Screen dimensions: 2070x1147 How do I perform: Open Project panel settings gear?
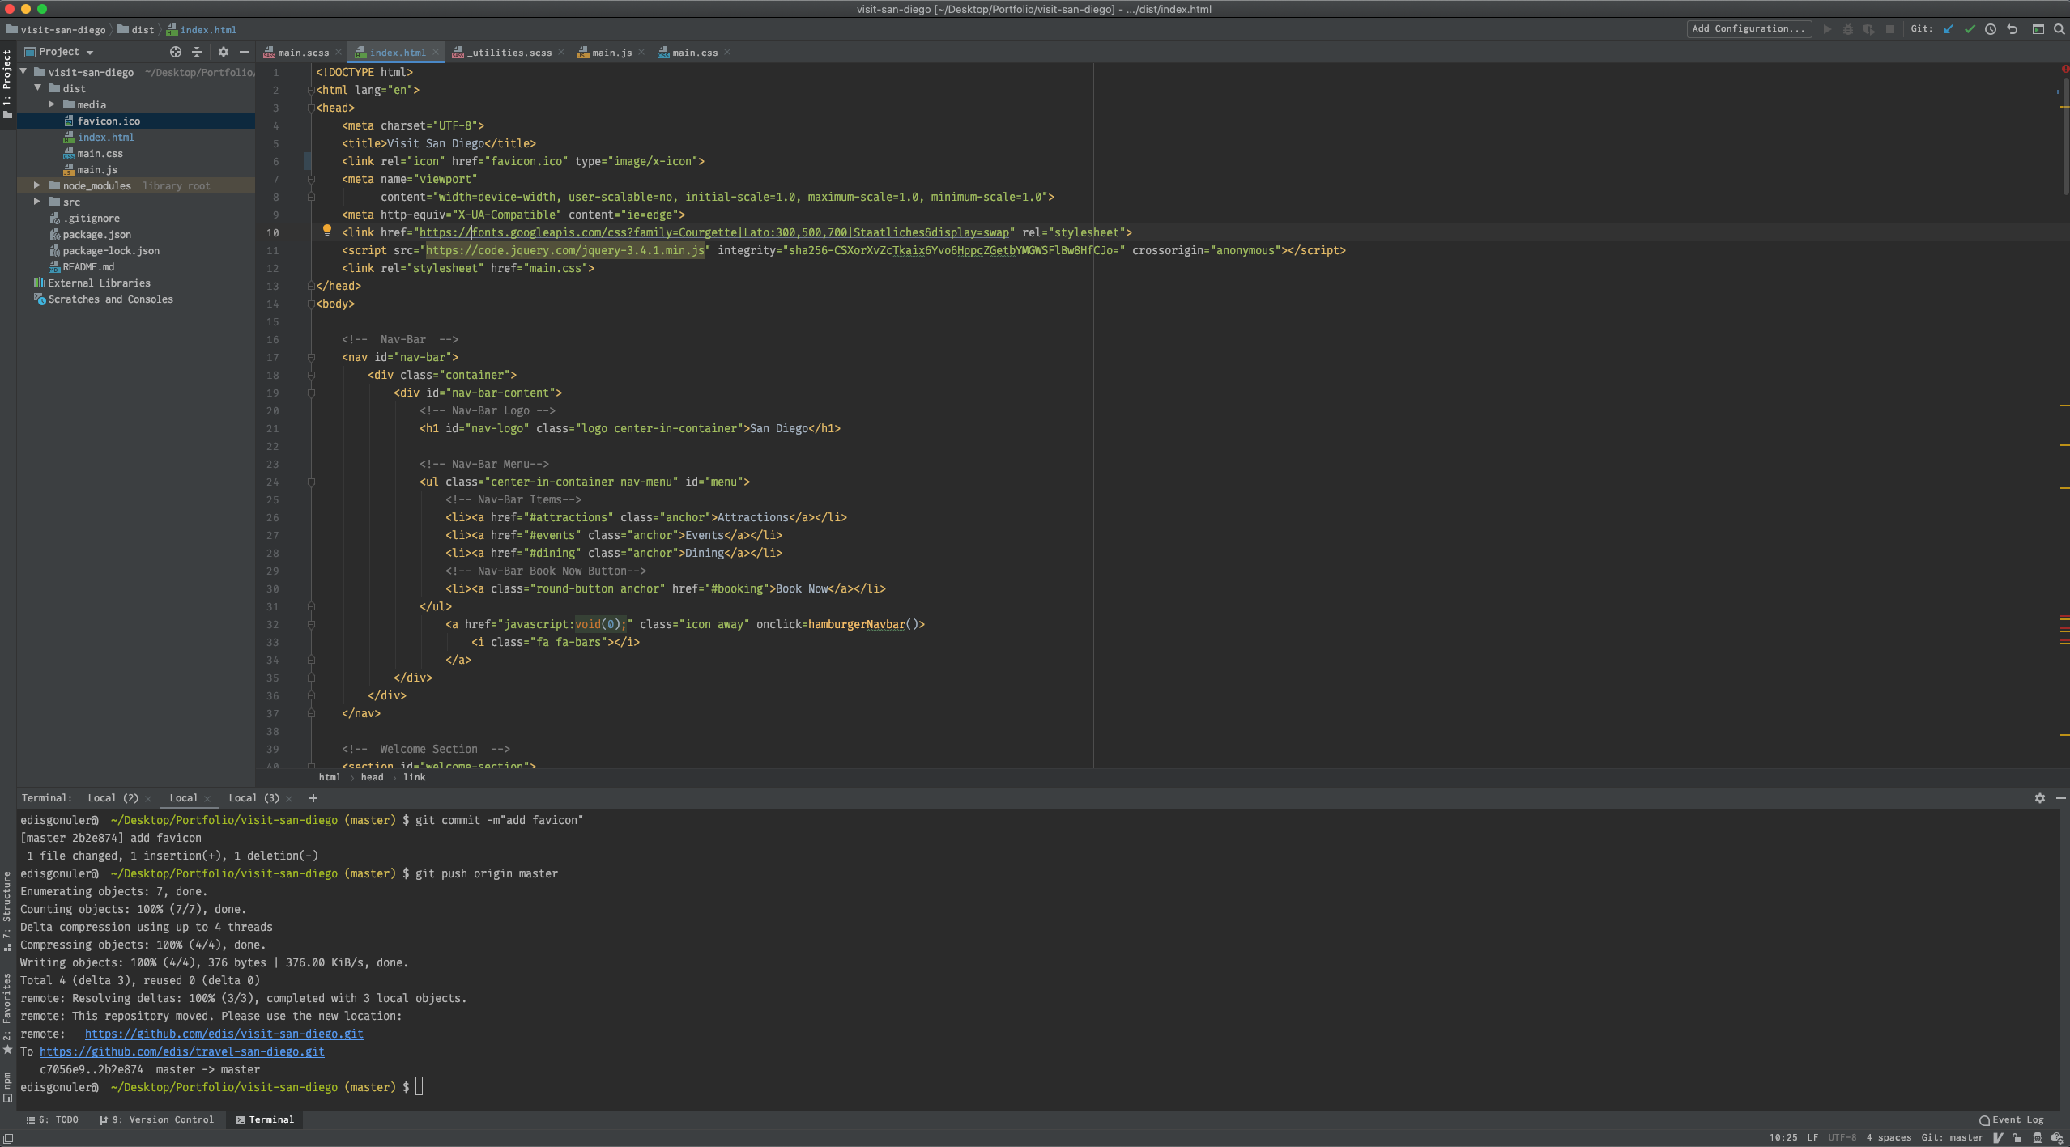[x=224, y=52]
